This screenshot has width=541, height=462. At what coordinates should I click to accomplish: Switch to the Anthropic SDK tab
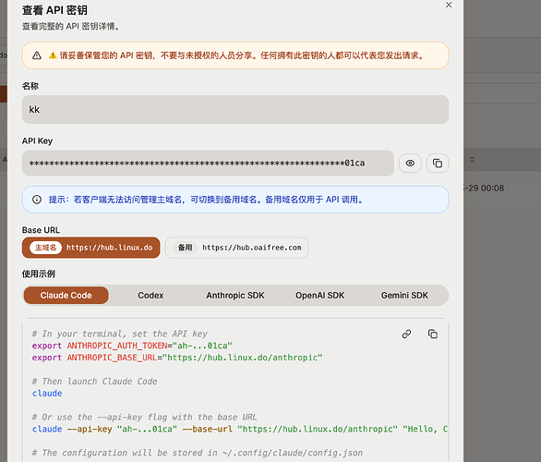tap(235, 296)
